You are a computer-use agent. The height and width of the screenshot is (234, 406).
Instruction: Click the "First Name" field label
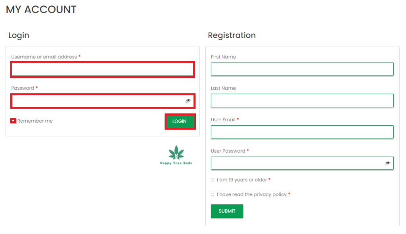(223, 57)
